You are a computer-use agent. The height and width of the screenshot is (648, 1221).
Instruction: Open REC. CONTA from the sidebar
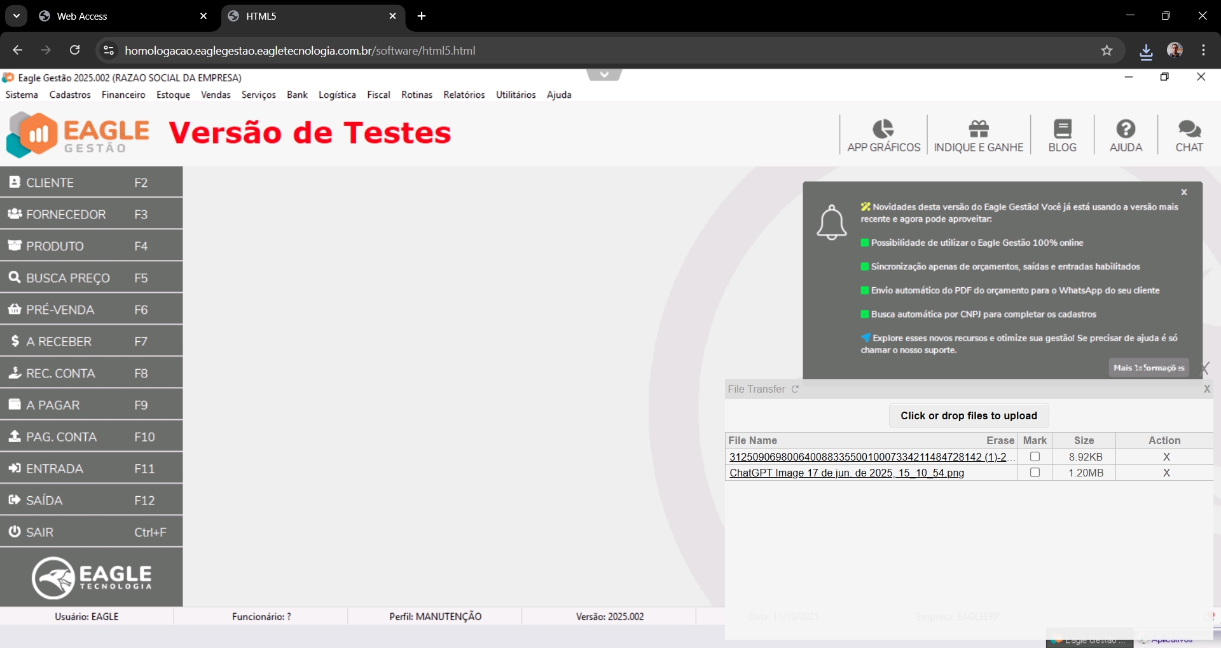point(92,373)
